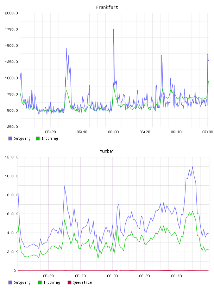Click the blue Outgoing swatch in the Mumbai legend
214x288 pixels.
coord(10,282)
